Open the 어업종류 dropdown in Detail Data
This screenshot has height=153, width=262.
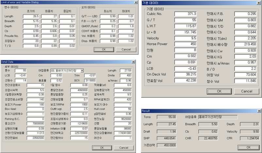pos(82,70)
